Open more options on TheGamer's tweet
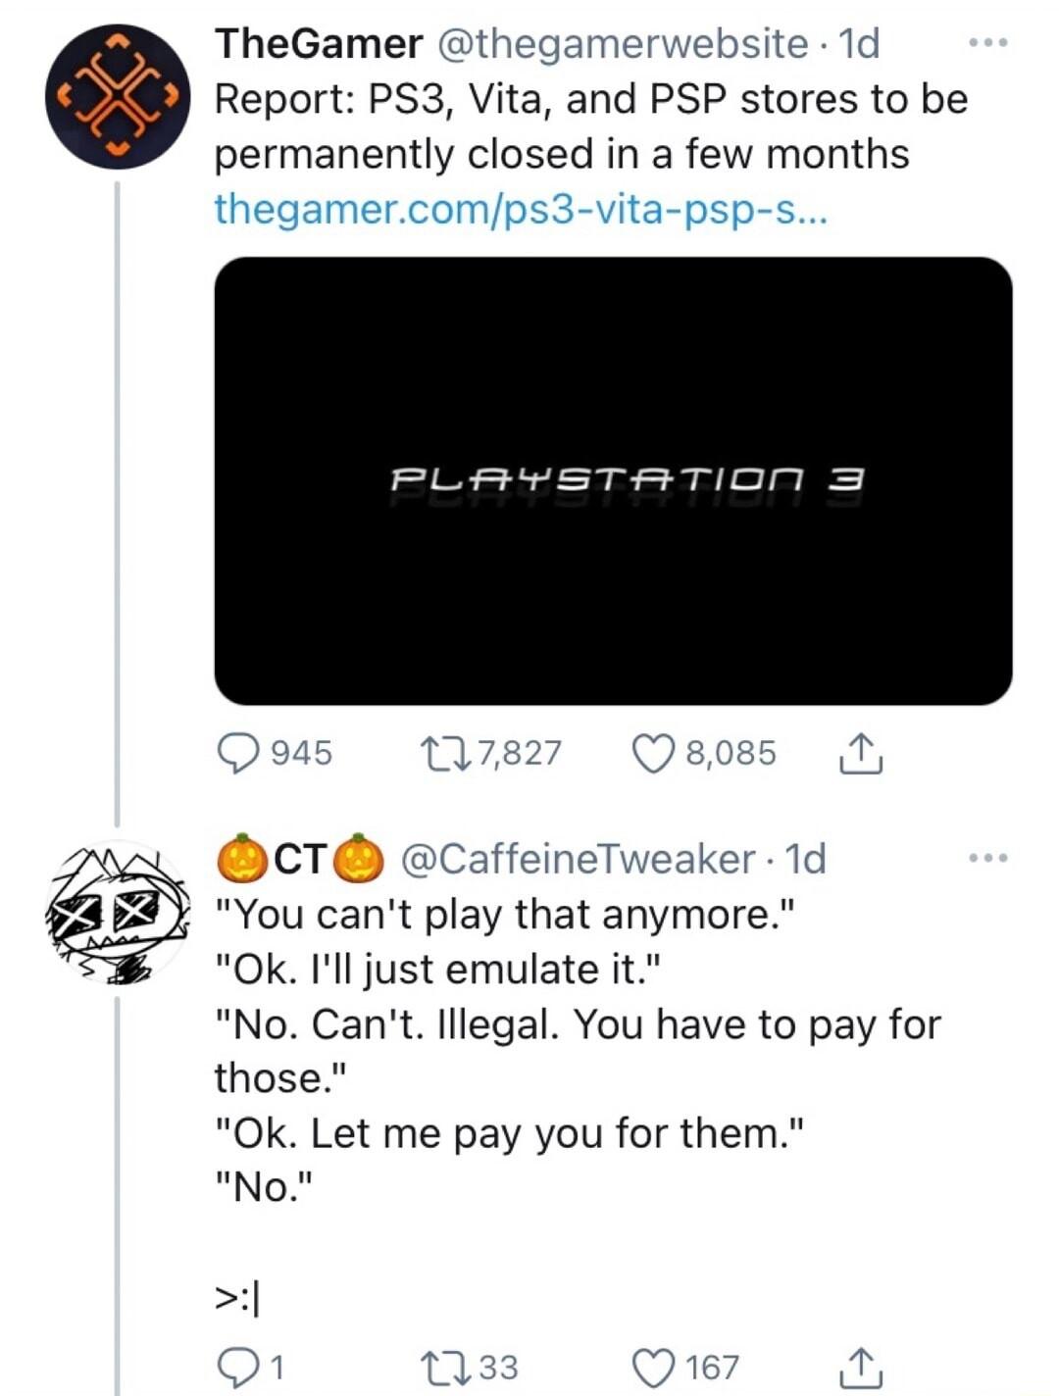This screenshot has height=1396, width=1059. point(986,44)
